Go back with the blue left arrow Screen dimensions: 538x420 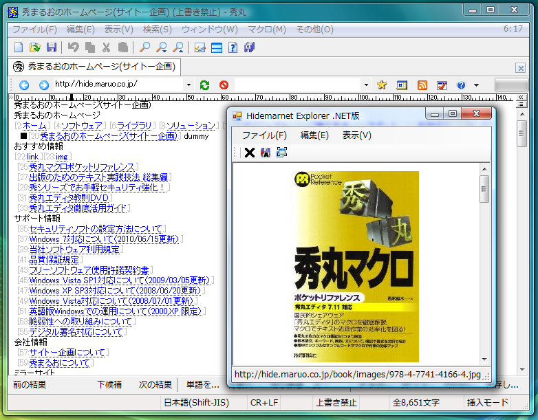24,85
